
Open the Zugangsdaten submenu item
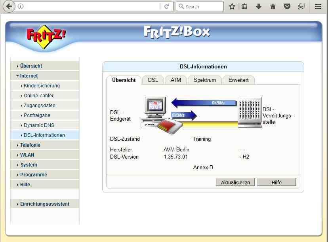[x=39, y=106]
